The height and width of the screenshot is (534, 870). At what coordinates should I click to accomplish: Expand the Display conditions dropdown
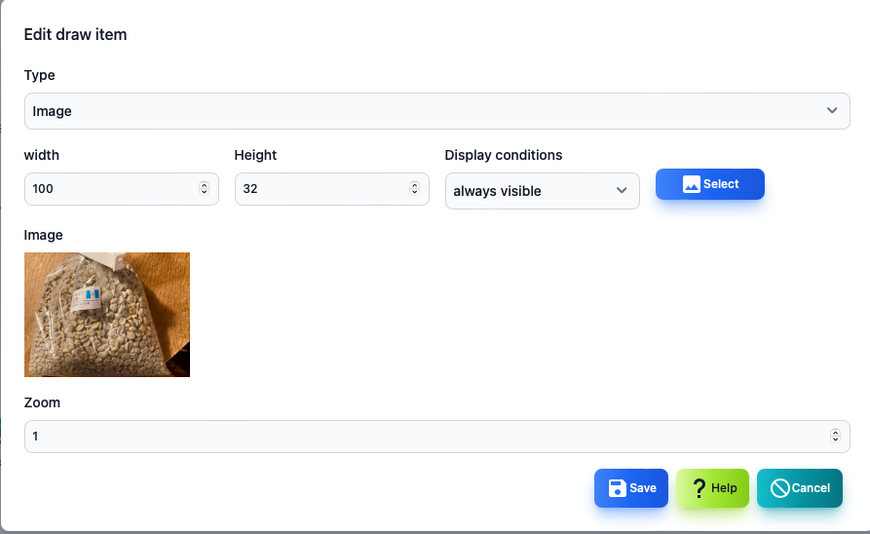point(542,191)
